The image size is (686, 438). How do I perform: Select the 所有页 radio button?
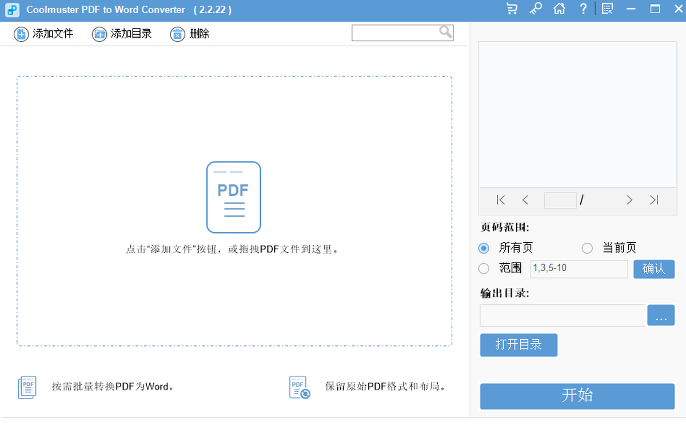click(484, 248)
